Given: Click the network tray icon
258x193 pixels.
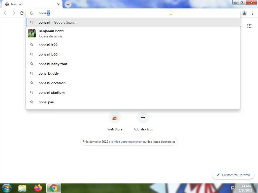Looking at the screenshot, I should 233,188.
